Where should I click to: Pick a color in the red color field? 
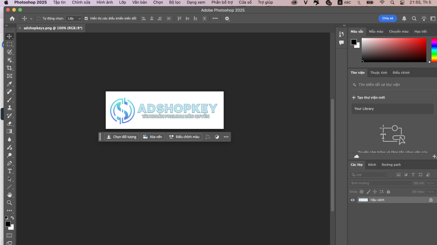pyautogui.click(x=394, y=50)
